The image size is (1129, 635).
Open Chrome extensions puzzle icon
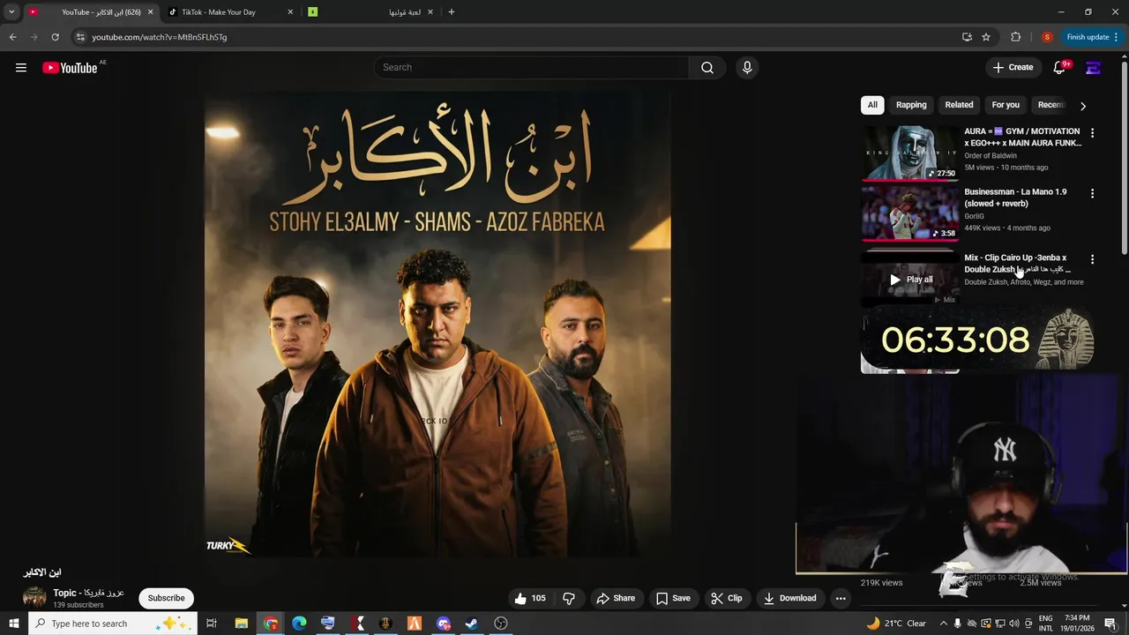1015,37
